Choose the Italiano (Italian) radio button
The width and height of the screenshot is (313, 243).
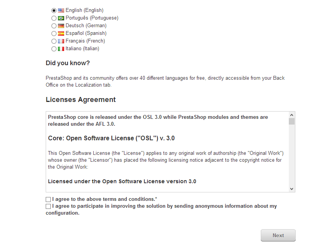(x=54, y=49)
